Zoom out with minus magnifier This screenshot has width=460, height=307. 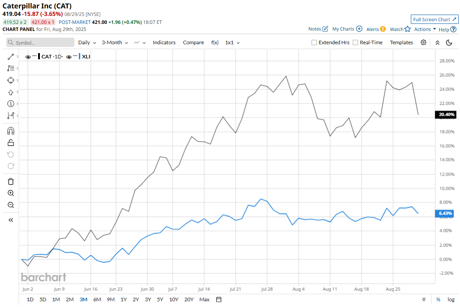[11, 205]
